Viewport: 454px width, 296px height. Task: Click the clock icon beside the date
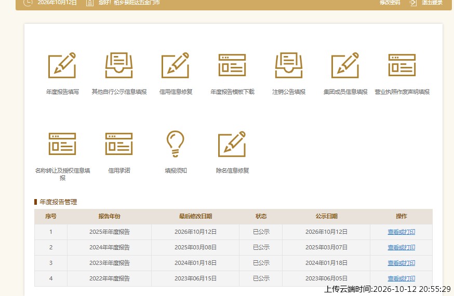28,3
